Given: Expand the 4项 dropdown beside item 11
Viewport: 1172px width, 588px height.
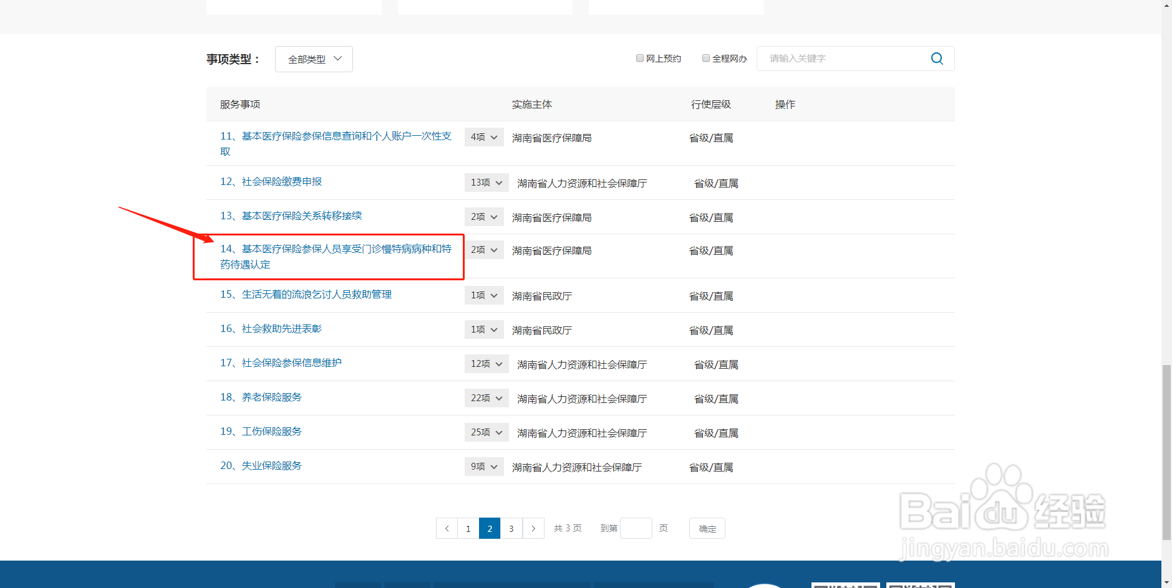Looking at the screenshot, I should pyautogui.click(x=484, y=137).
